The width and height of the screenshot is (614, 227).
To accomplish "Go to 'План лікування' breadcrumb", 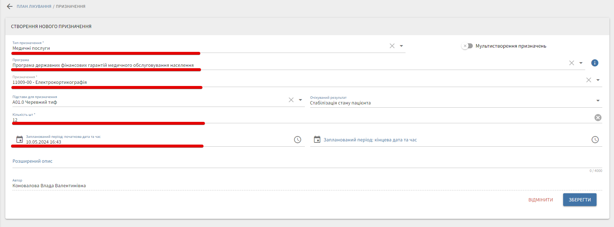I will 34,6.
